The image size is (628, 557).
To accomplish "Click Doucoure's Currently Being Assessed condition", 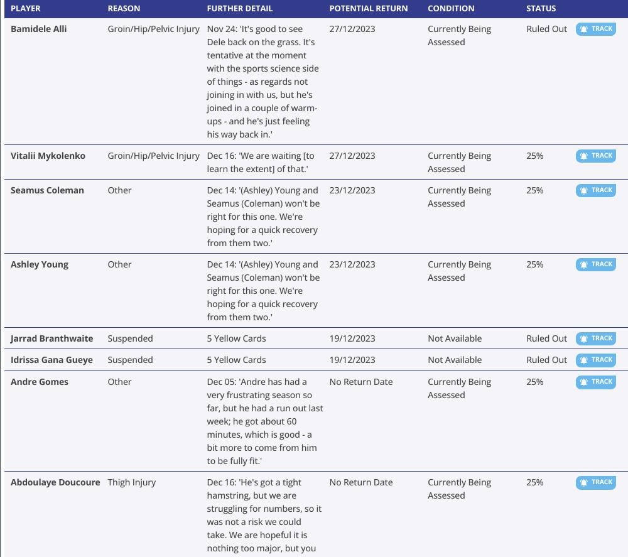I will pyautogui.click(x=460, y=489).
